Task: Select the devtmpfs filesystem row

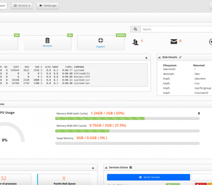Action: click(187, 74)
